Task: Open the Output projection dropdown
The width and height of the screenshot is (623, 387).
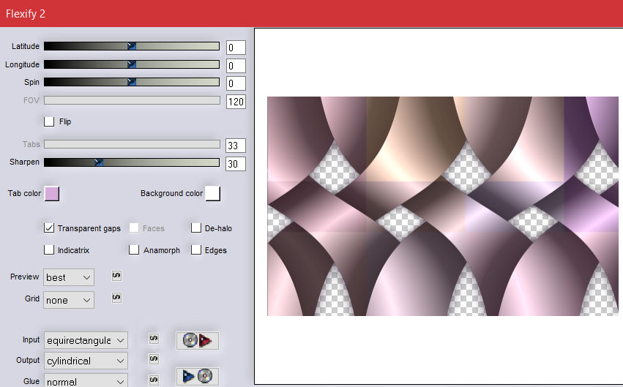Action: [86, 361]
